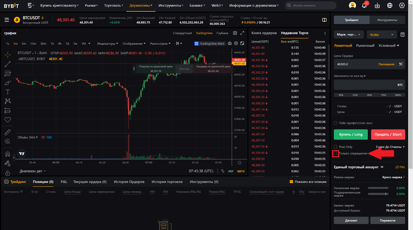413x230 pixels.
Task: Toggle percent scale on chart
Action: tap(223, 171)
